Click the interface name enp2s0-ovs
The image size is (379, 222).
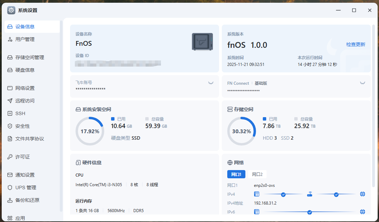pos(264,185)
